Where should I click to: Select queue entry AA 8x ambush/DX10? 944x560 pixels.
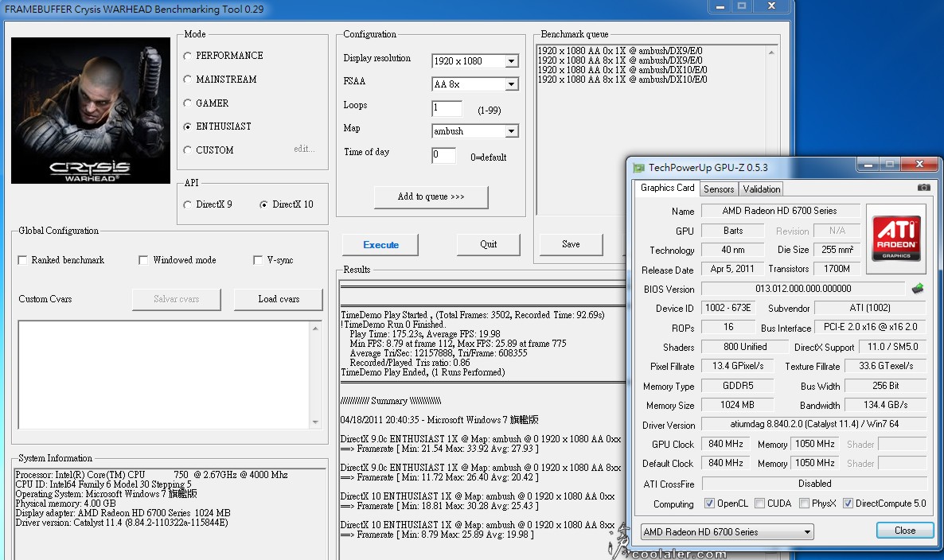point(622,80)
